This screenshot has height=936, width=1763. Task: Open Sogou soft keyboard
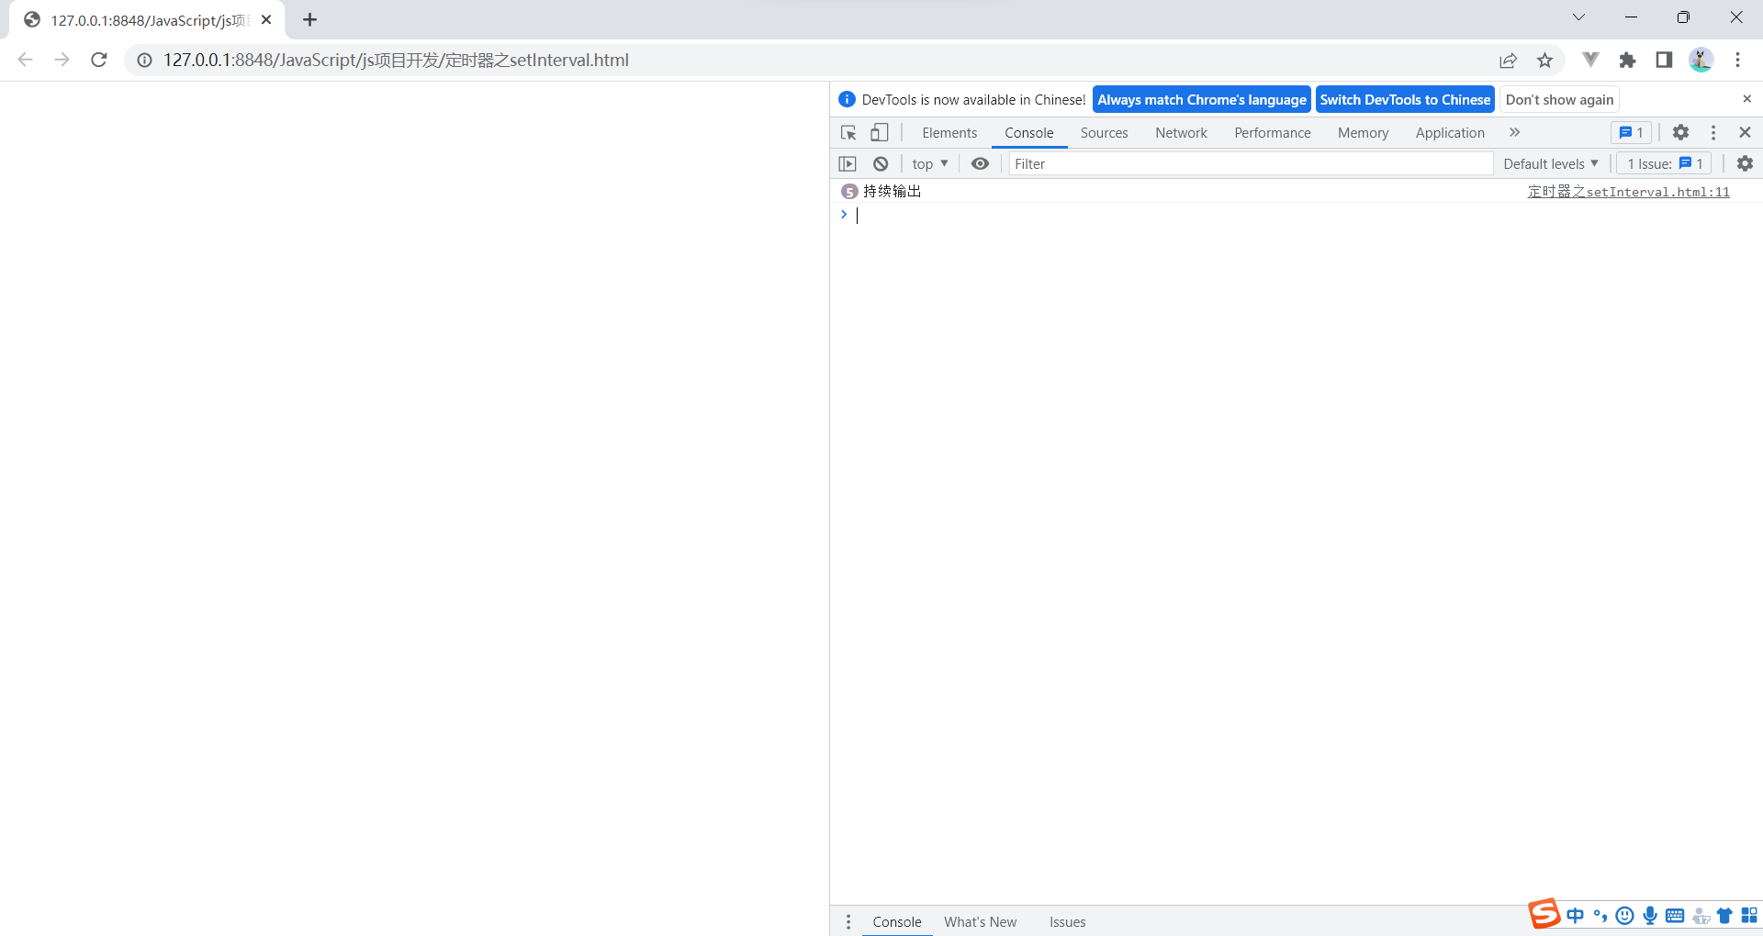1676,915
